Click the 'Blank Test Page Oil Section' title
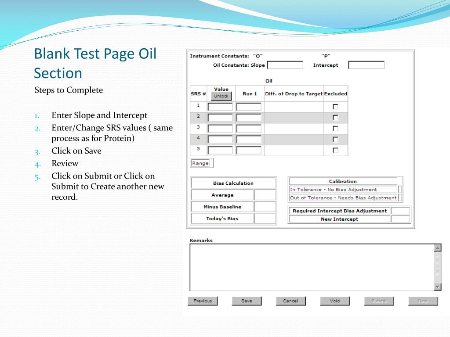Image resolution: width=450 pixels, height=337 pixels. tap(95, 63)
